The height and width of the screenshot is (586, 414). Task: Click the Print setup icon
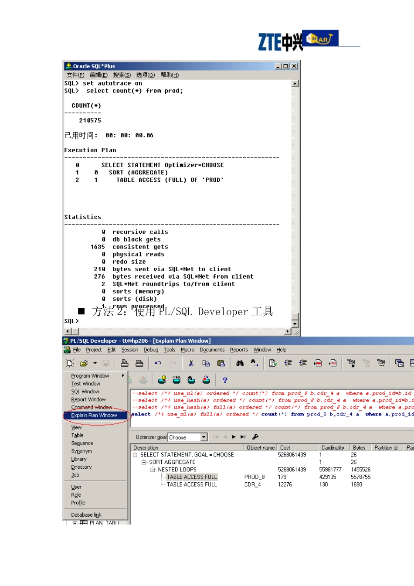tap(139, 363)
